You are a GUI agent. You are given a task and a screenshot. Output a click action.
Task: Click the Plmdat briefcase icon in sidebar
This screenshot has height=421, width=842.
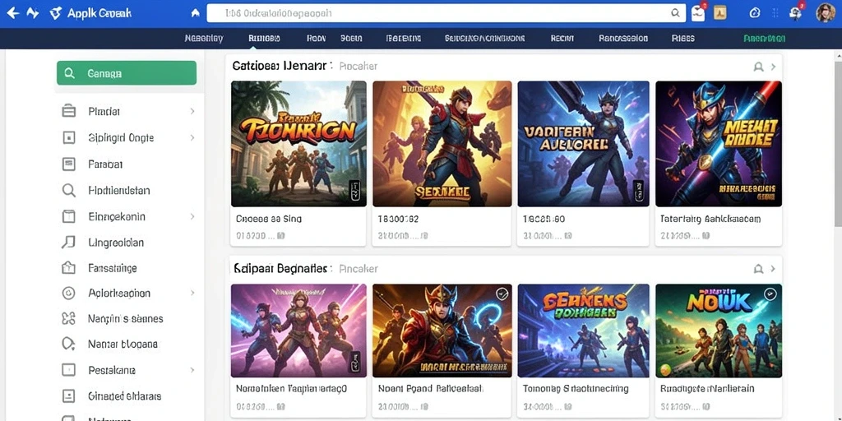point(69,111)
